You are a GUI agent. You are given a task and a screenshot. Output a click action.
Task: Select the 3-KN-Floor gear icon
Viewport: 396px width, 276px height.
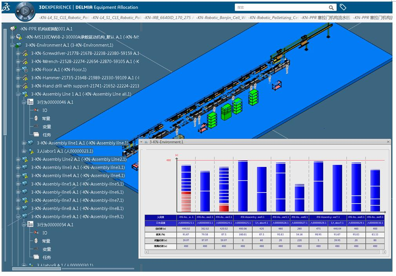(25, 70)
